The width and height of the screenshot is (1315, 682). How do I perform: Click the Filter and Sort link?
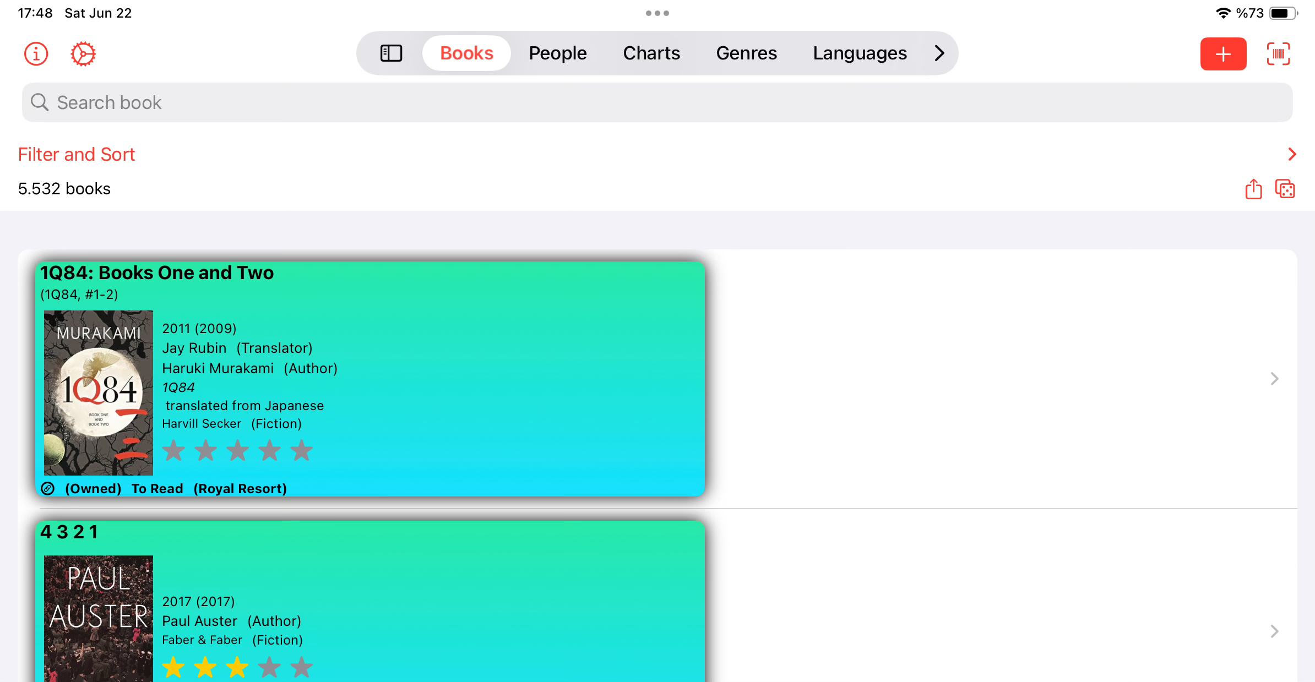point(77,154)
